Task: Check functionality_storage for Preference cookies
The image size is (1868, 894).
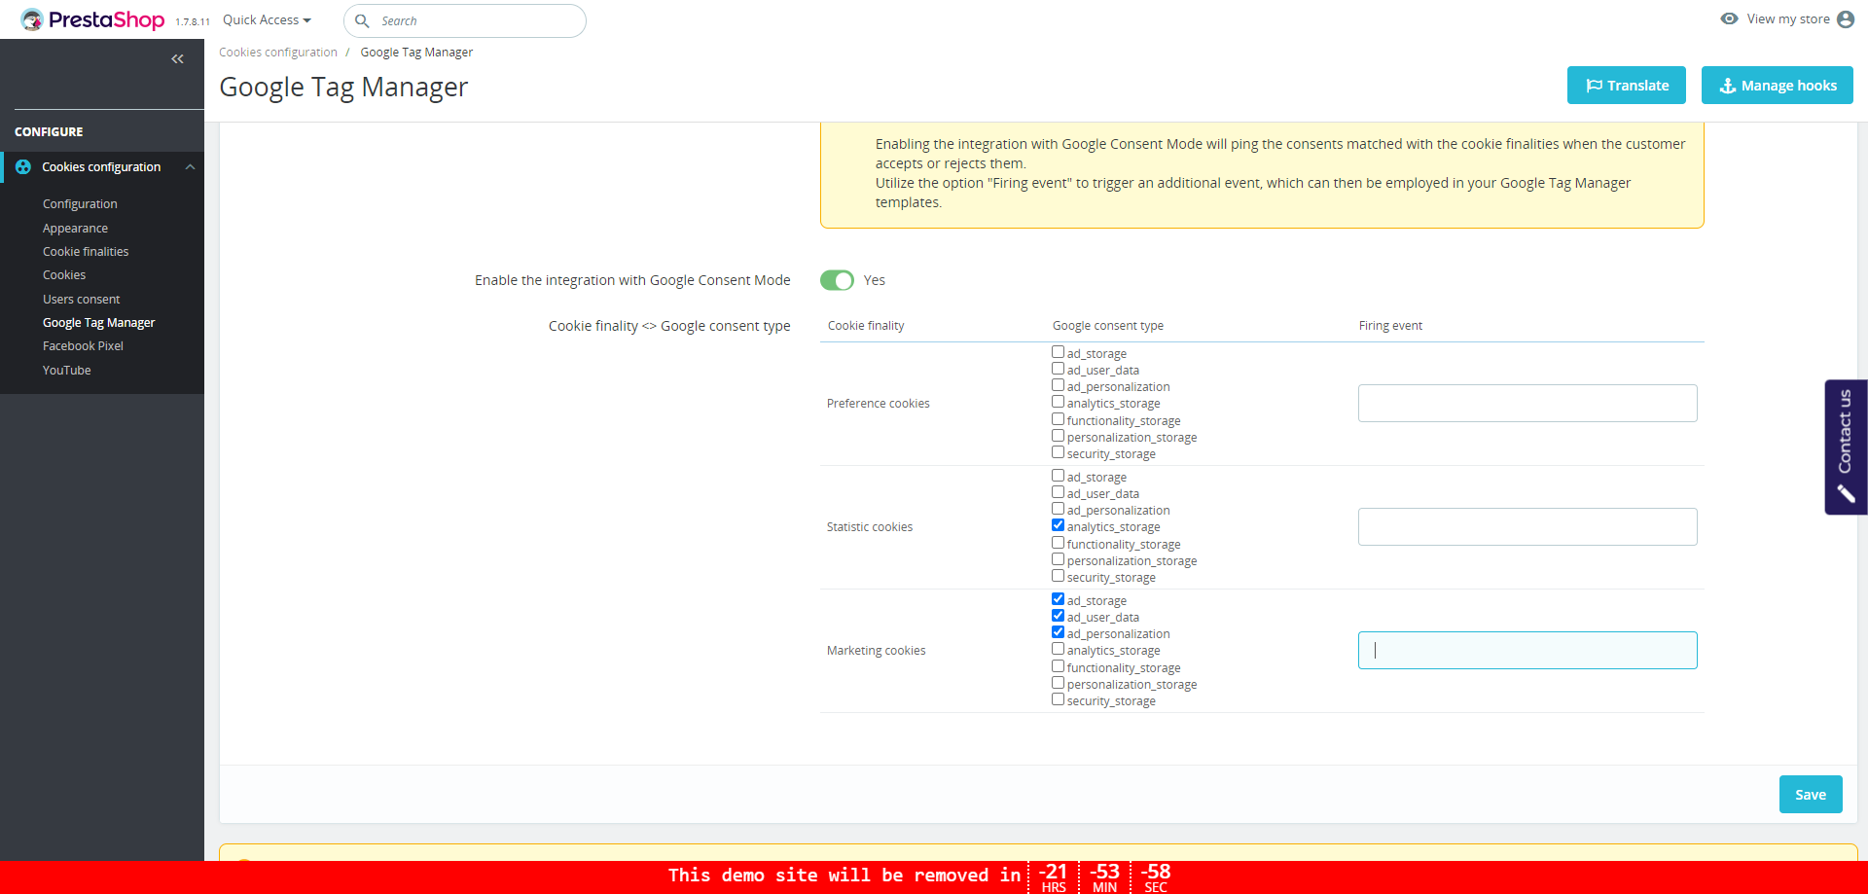Action: click(x=1058, y=419)
